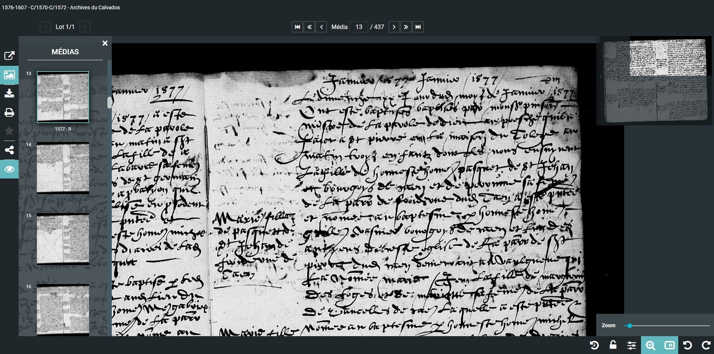Go to the previous media page
The height and width of the screenshot is (354, 714).
[321, 27]
